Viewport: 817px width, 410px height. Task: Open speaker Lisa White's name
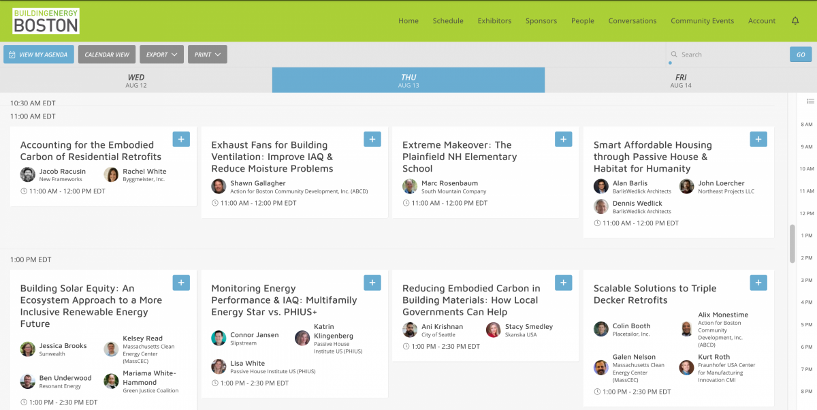[247, 363]
